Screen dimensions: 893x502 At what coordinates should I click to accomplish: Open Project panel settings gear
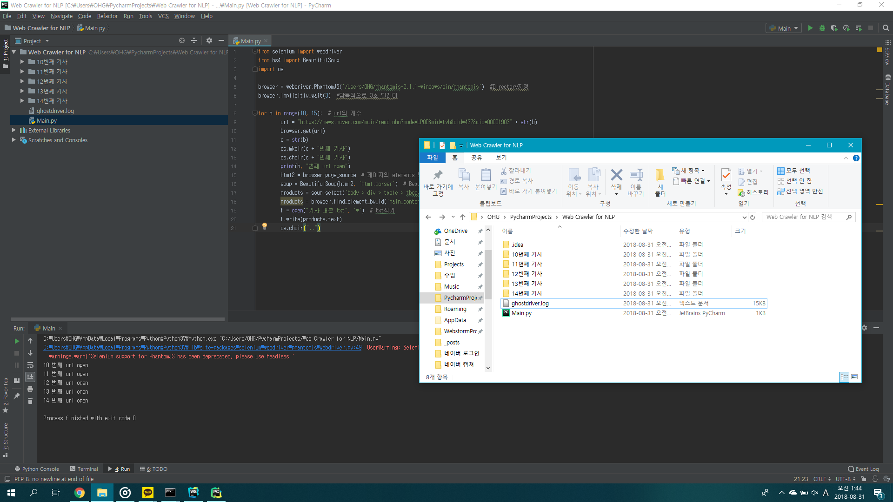pos(209,41)
